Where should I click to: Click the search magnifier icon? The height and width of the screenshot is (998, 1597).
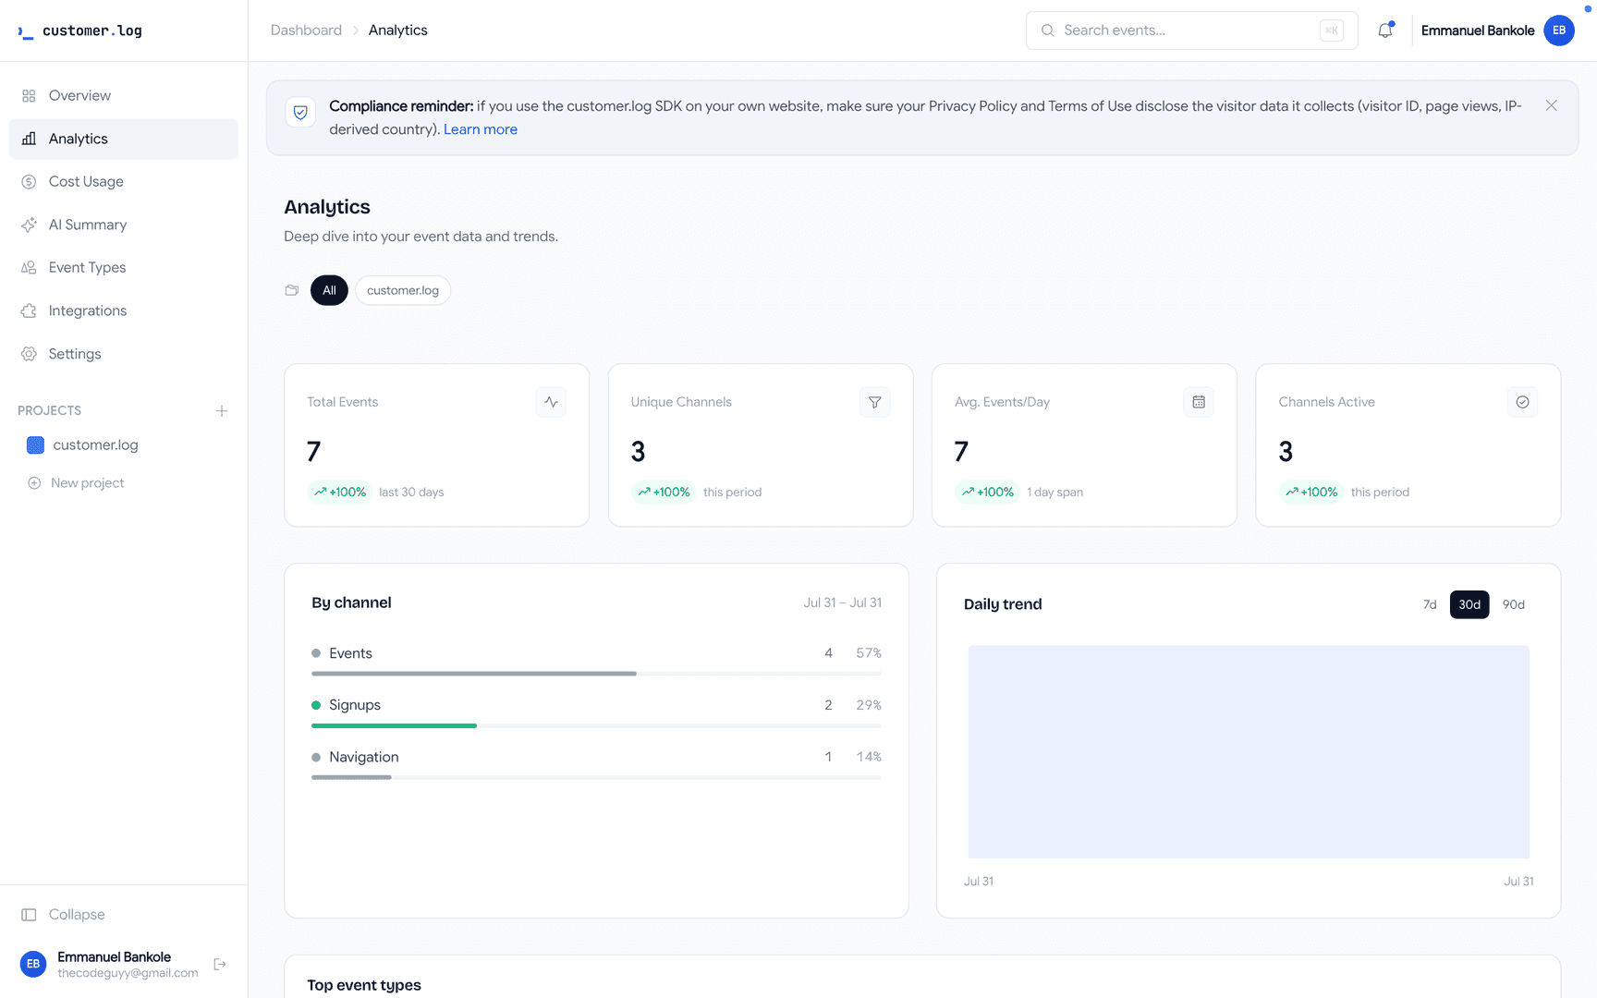pyautogui.click(x=1048, y=30)
